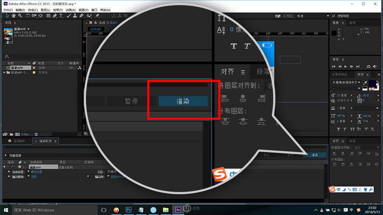Expand the 当前渲染 section
This screenshot has width=383, height=215.
coord(5,155)
